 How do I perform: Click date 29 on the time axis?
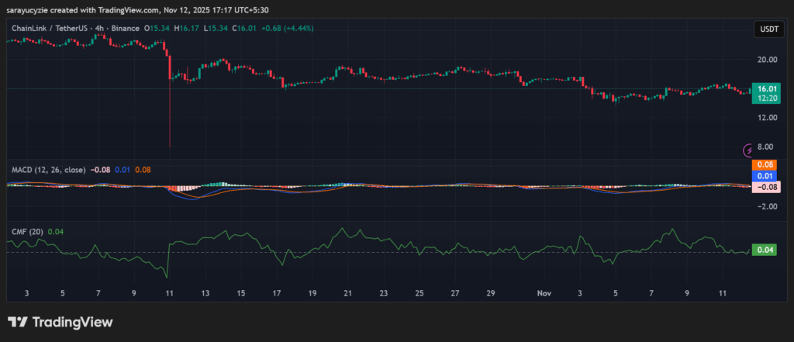coord(490,294)
